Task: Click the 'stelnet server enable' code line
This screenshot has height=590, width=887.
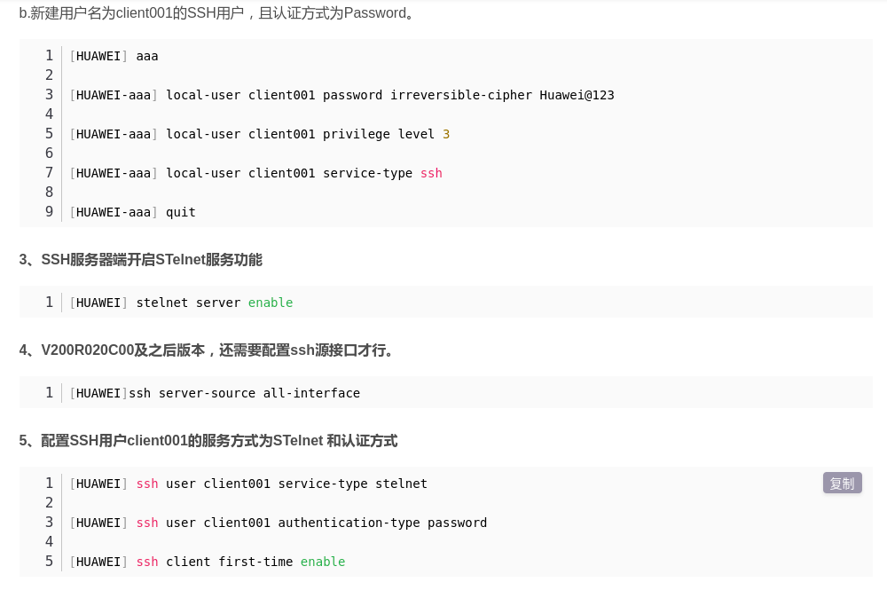Action: pos(181,303)
